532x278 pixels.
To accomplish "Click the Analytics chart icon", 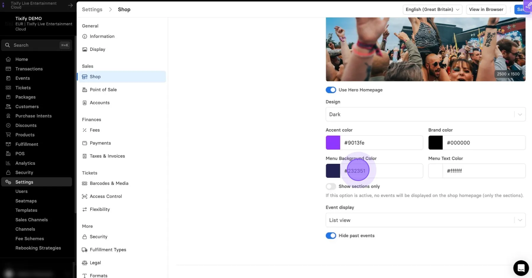I will click(x=8, y=163).
